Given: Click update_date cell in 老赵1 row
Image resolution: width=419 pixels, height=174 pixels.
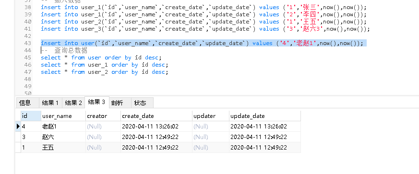Looking at the screenshot, I should tap(265, 126).
